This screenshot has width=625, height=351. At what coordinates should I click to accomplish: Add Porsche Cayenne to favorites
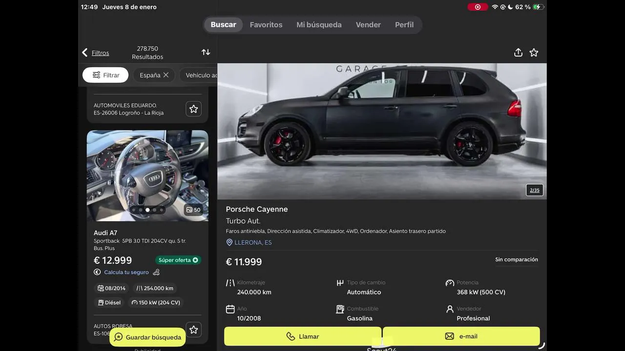tap(534, 53)
